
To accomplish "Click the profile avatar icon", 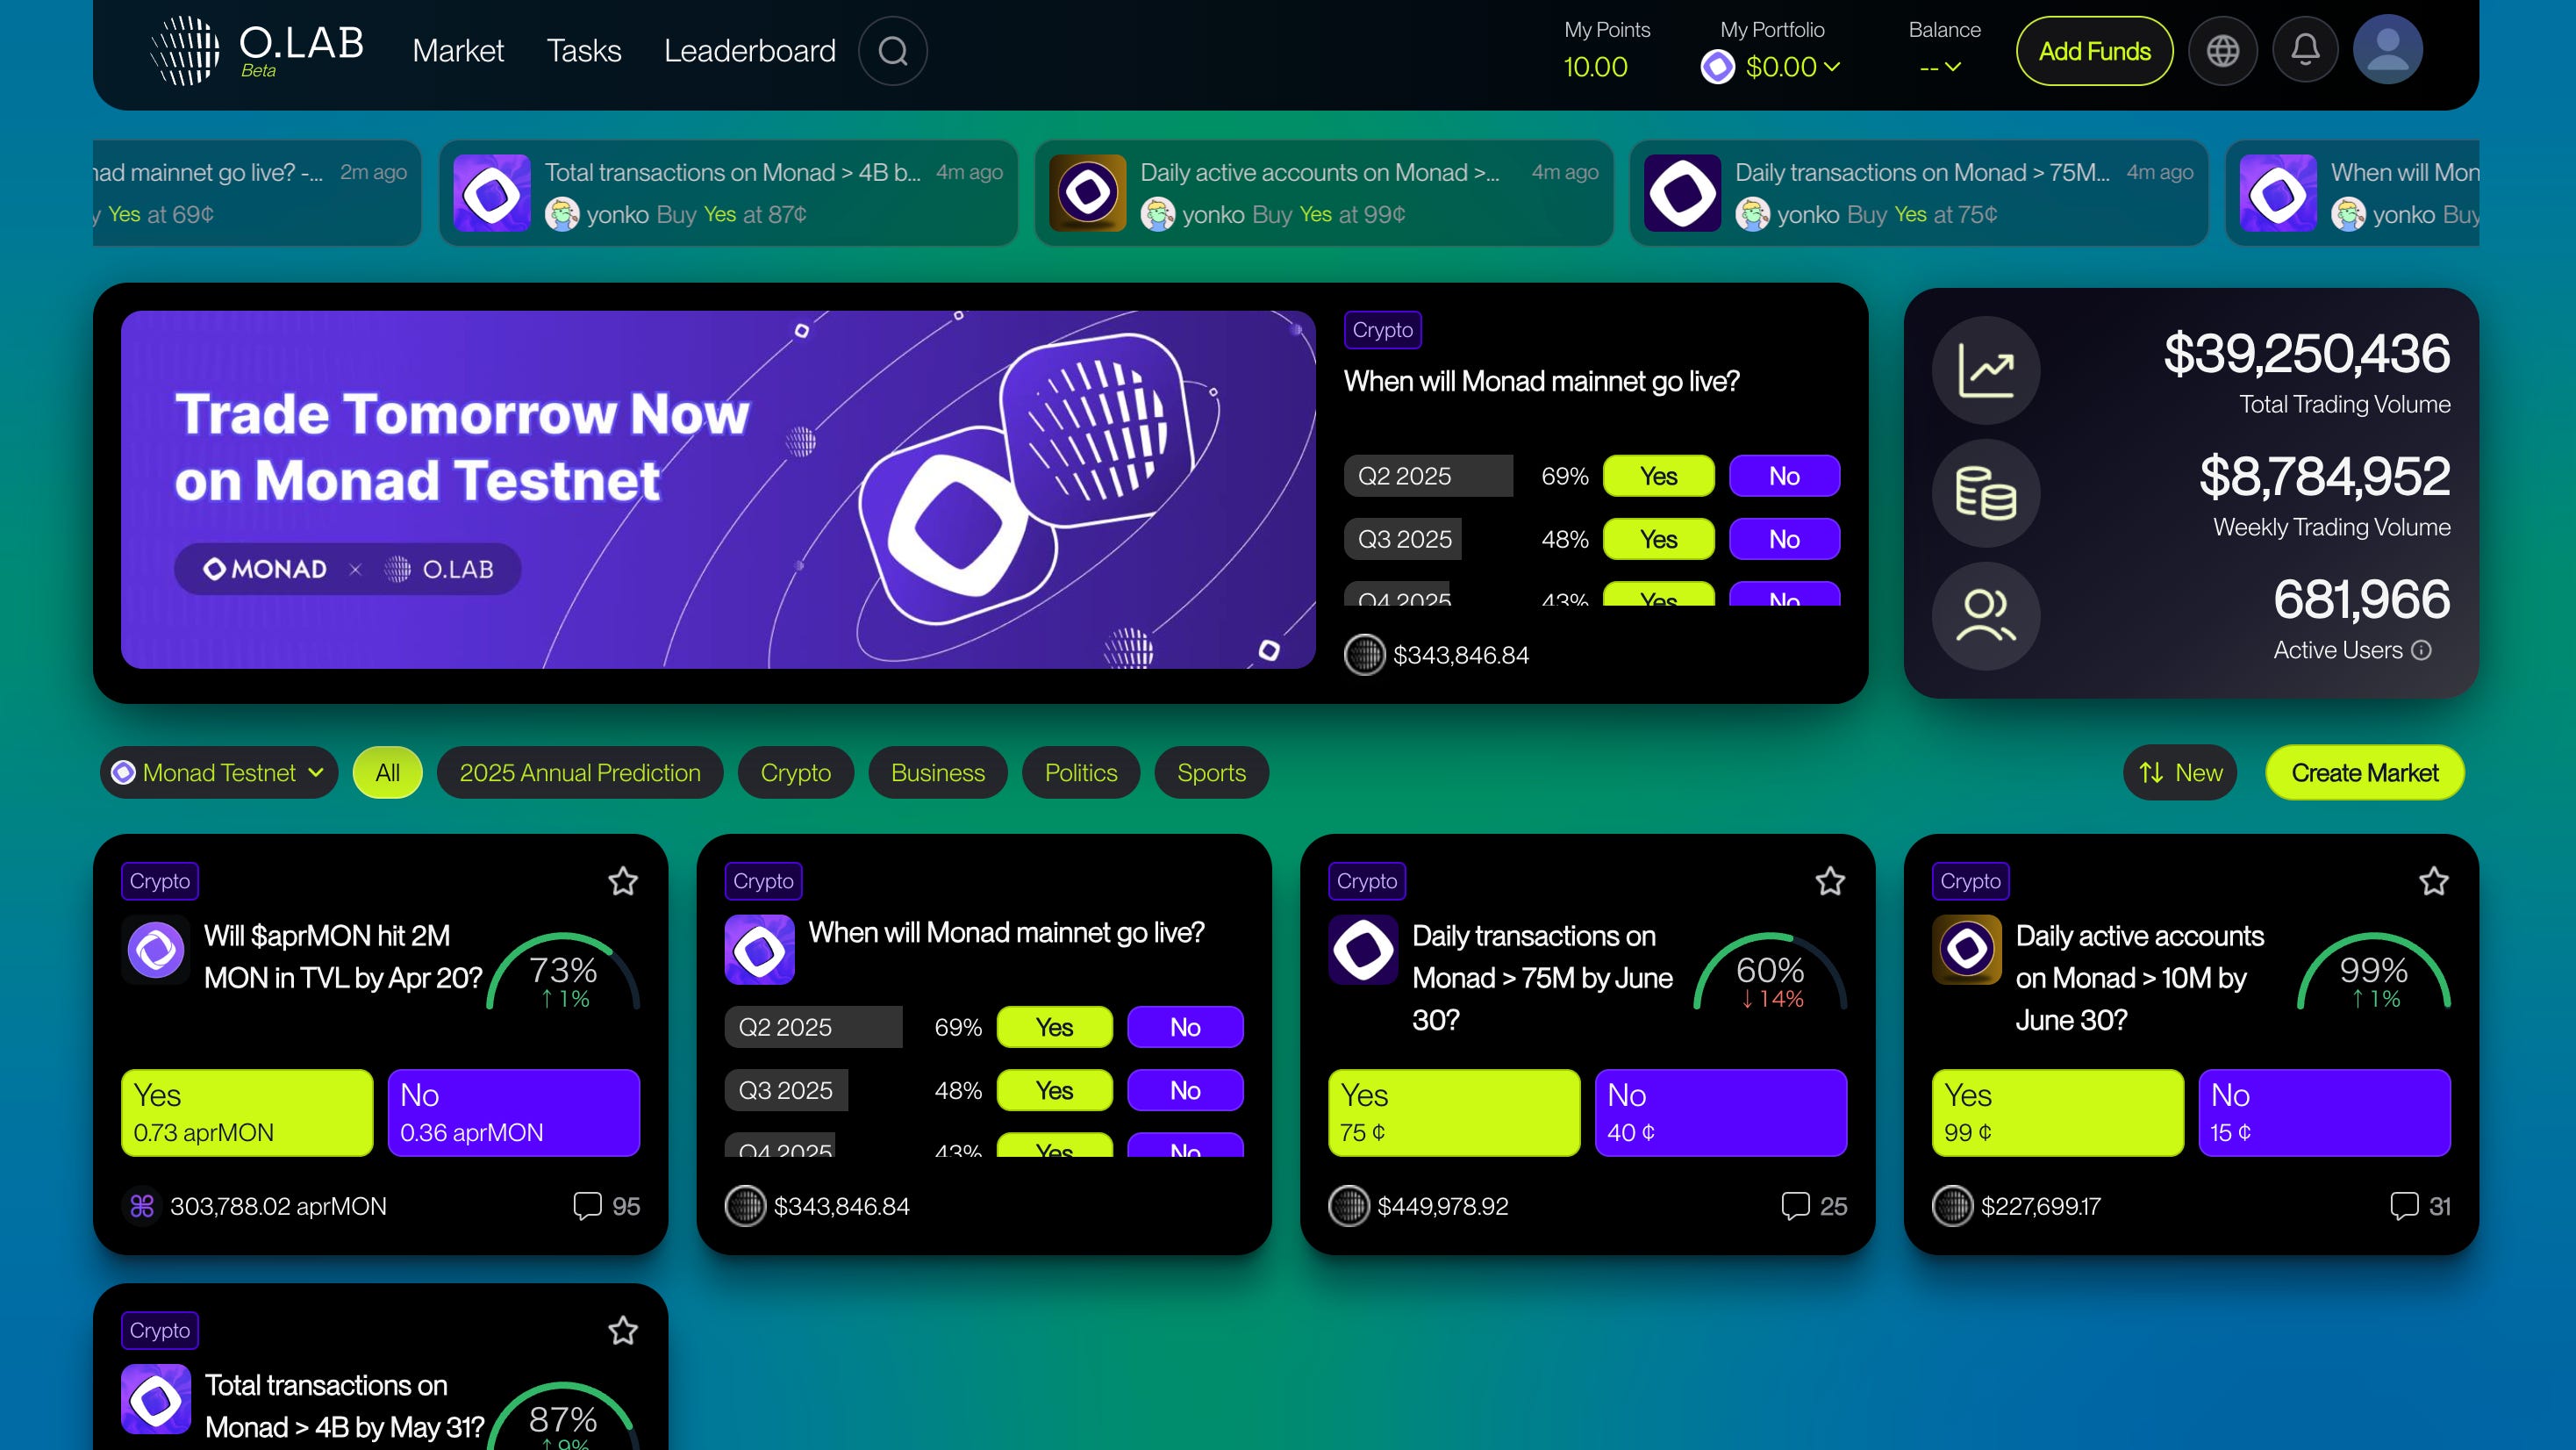I will (x=2388, y=48).
